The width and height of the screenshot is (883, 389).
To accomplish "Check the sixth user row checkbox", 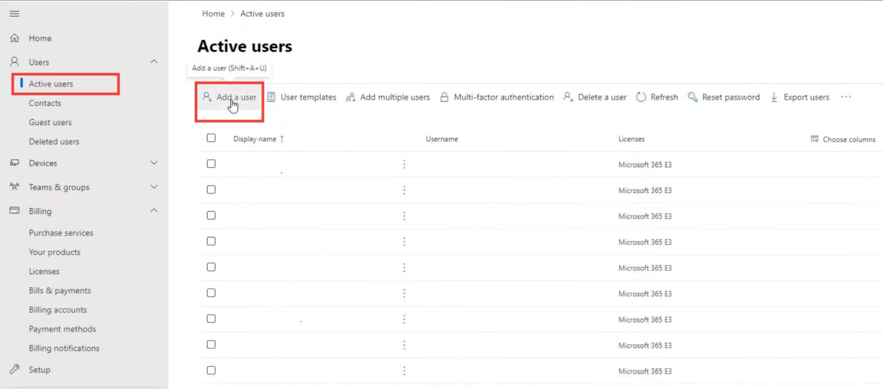I will point(211,293).
